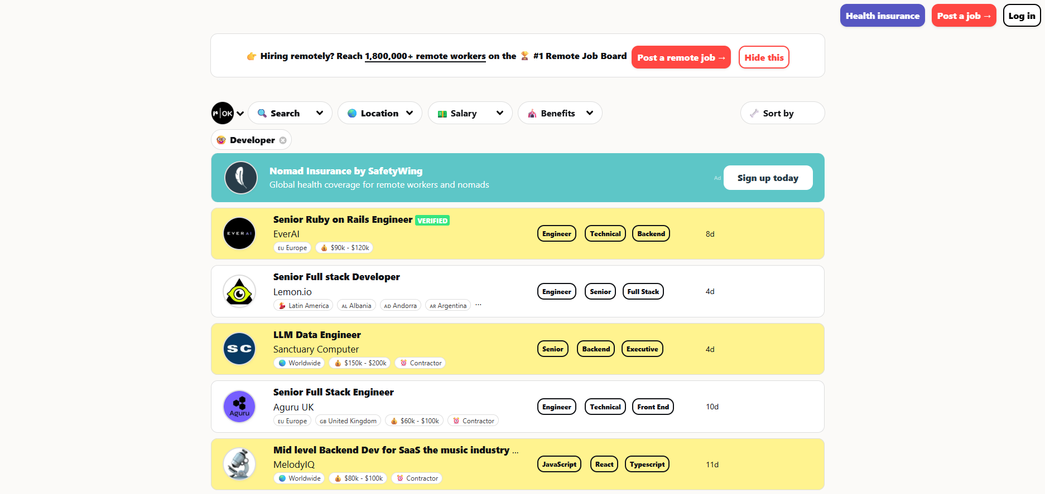Select the React tag
Screen dimensions: 1045x494
pos(604,464)
